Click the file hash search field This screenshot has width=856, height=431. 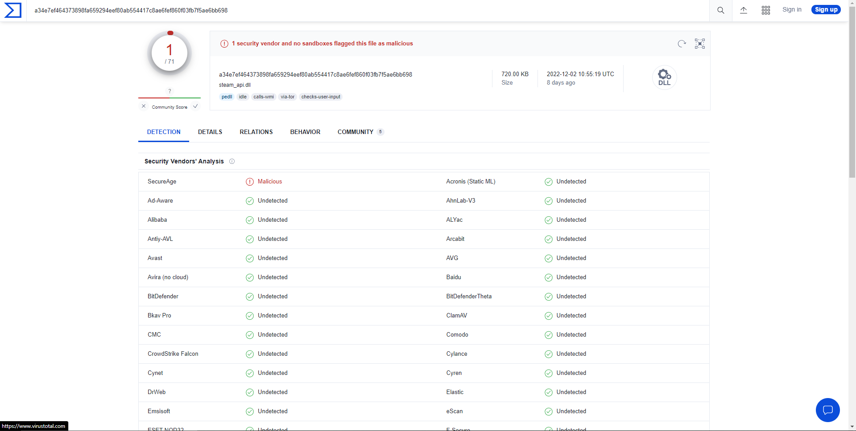[357, 10]
